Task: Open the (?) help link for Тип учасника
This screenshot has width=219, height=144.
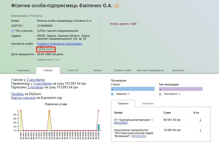Action: pos(13,31)
